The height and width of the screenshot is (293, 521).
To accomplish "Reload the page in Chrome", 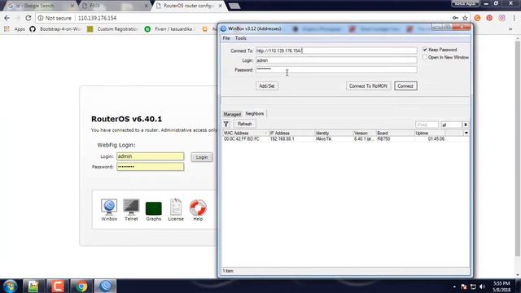I will click(28, 18).
